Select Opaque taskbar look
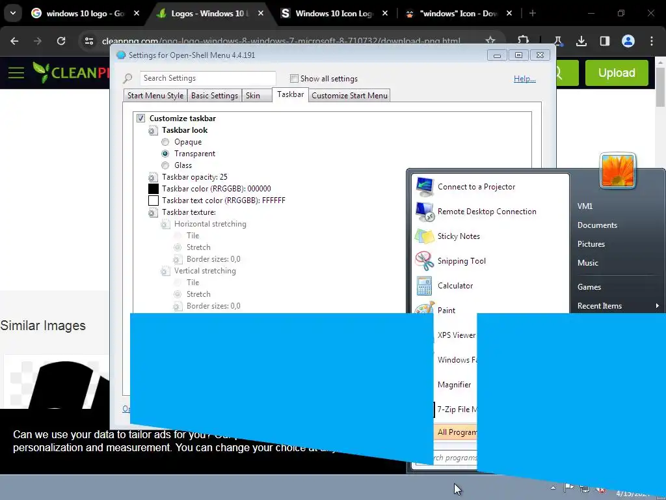This screenshot has height=500, width=666. (165, 142)
